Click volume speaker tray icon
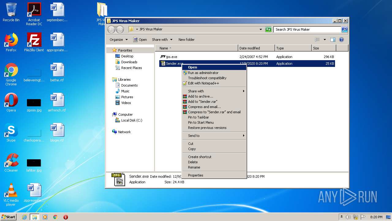The height and width of the screenshot is (221, 392). click(348, 217)
